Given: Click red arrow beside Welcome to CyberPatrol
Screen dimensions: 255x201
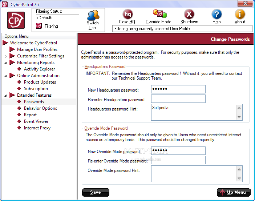Looking at the screenshot, I should point(5,43).
